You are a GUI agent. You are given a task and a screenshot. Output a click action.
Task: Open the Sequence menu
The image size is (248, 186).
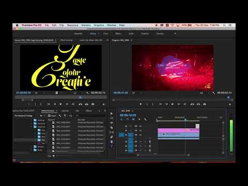click(72, 25)
